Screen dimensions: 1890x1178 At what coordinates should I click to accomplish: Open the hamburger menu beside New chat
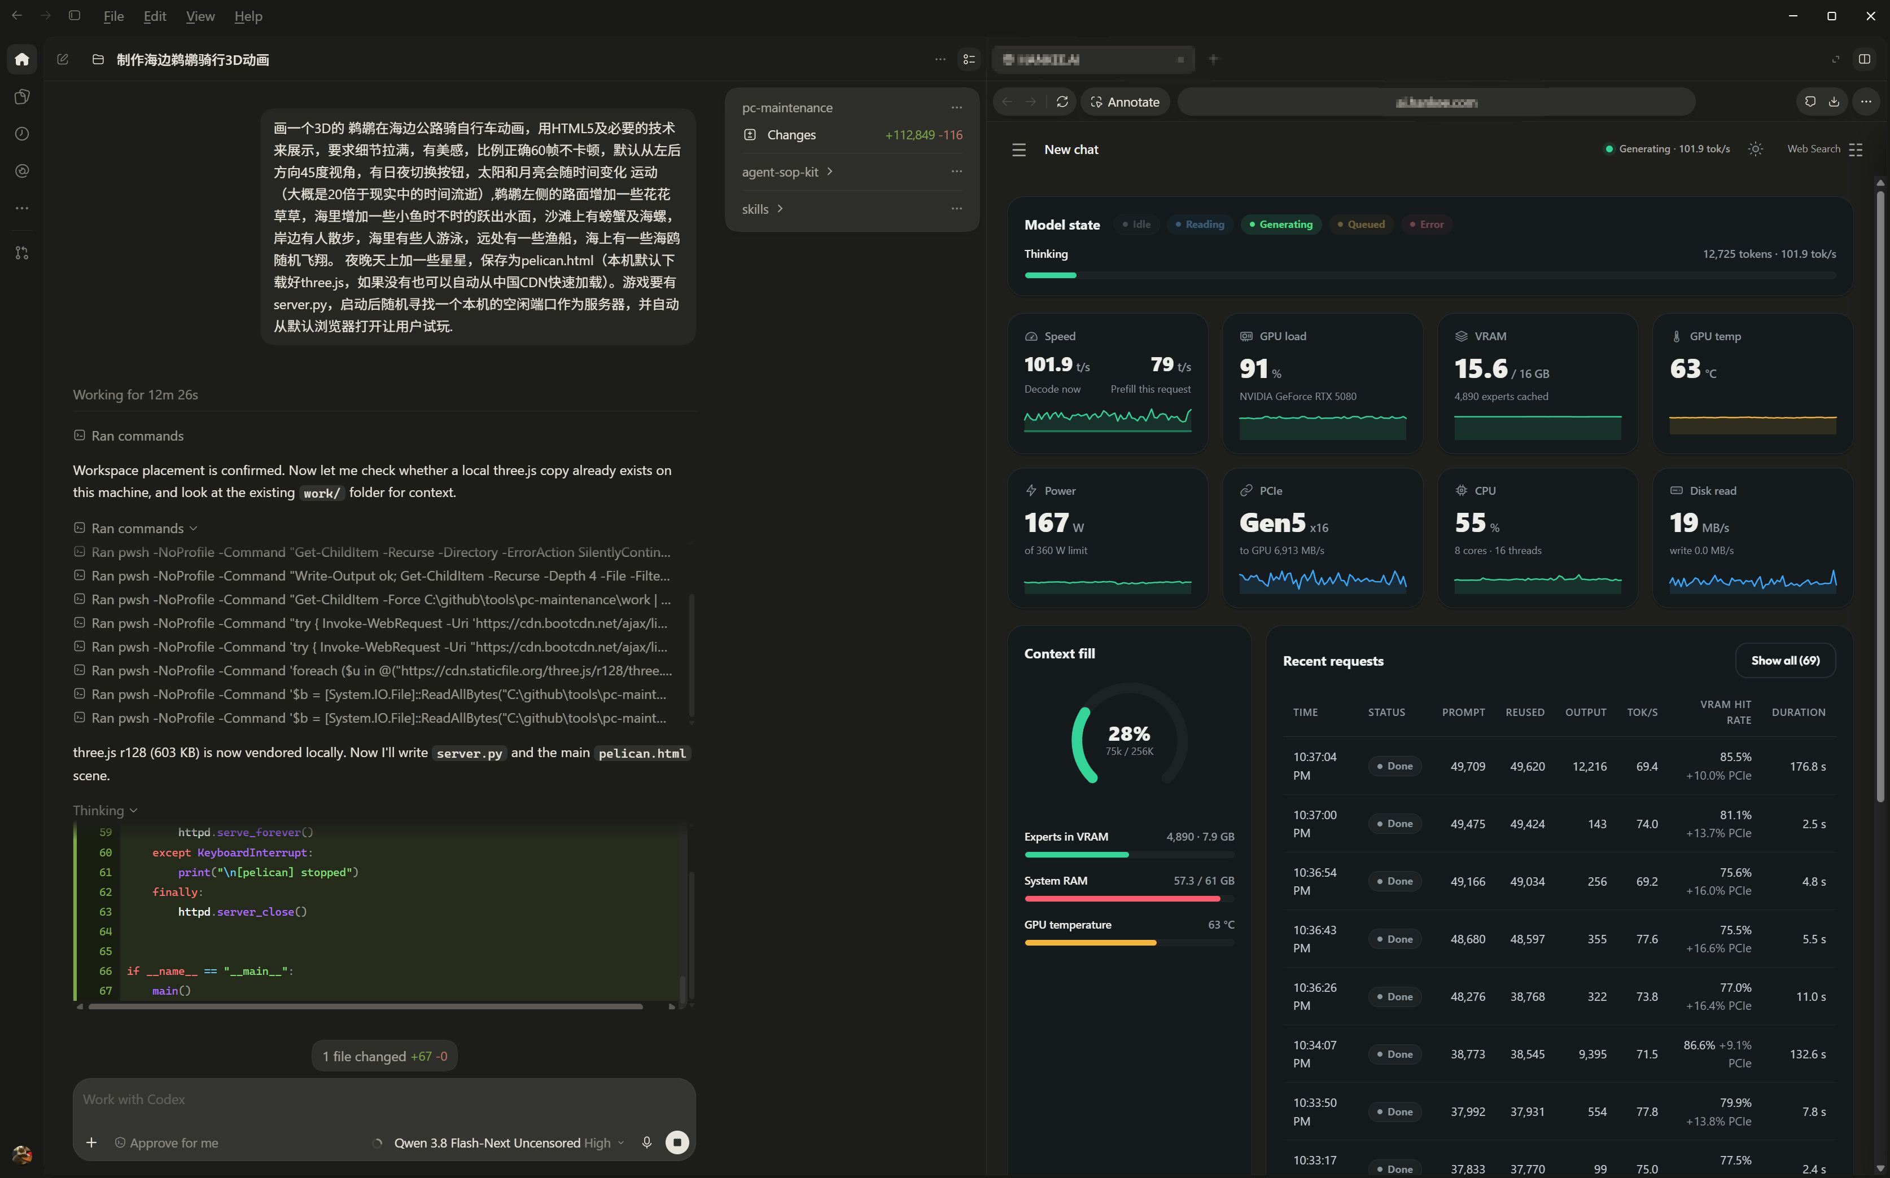point(1018,150)
